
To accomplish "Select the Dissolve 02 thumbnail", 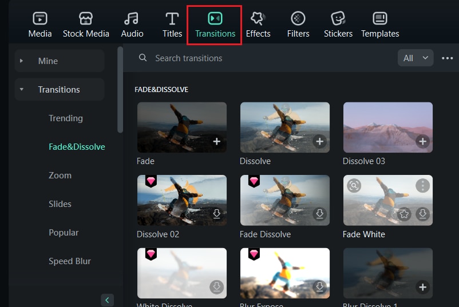I will pyautogui.click(x=182, y=200).
